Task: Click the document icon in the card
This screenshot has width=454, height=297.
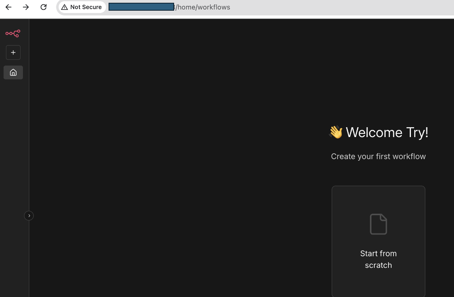Action: [x=378, y=224]
